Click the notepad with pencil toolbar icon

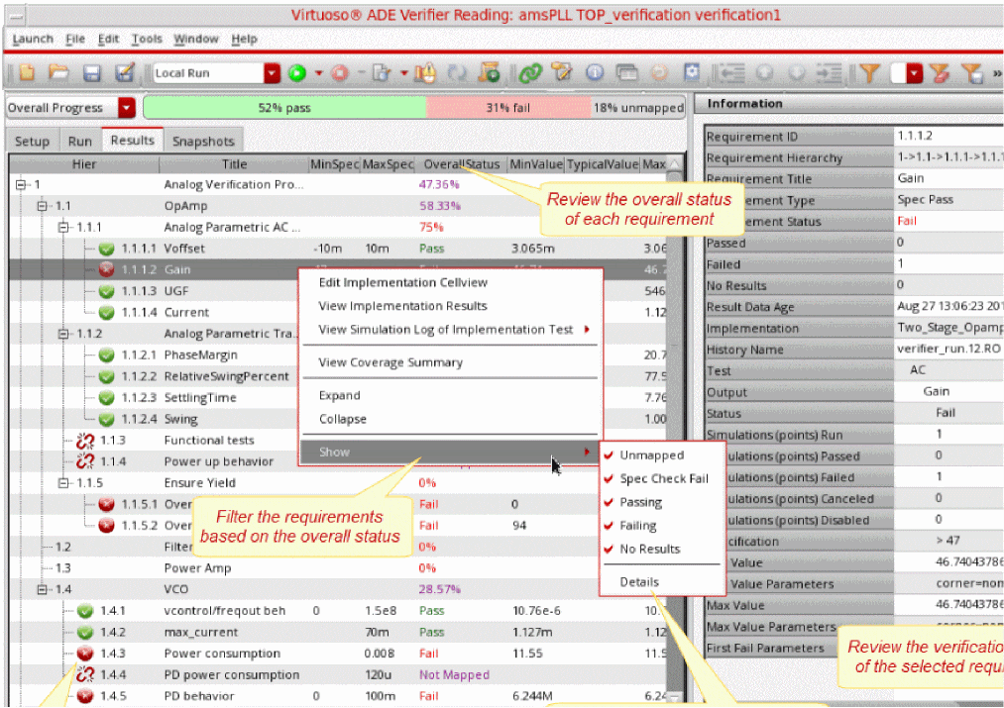click(x=562, y=73)
